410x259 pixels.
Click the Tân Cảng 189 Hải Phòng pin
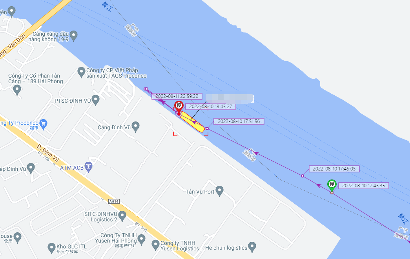tap(17, 90)
